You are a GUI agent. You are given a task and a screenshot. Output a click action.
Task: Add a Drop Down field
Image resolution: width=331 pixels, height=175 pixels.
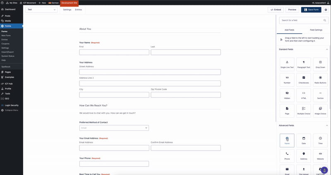click(320, 64)
